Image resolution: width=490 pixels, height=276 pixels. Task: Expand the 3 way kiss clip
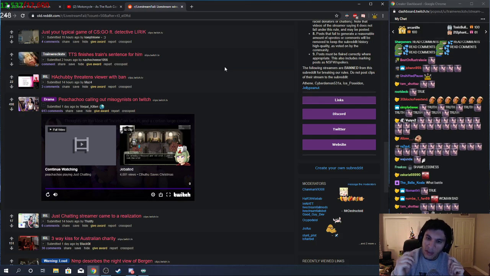43,244
